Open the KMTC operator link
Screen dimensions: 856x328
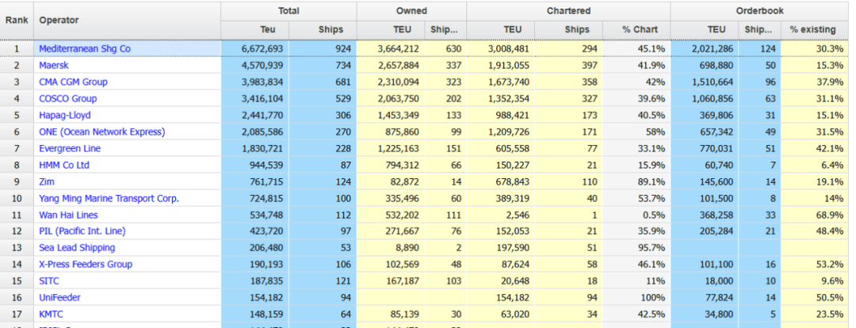click(50, 315)
